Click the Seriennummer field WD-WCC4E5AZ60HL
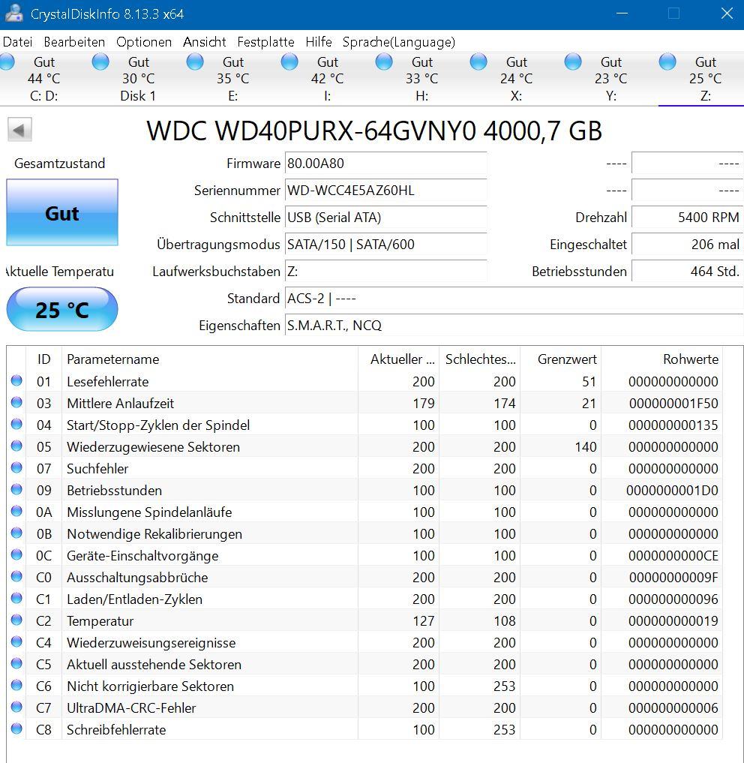This screenshot has width=744, height=763. pyautogui.click(x=385, y=191)
